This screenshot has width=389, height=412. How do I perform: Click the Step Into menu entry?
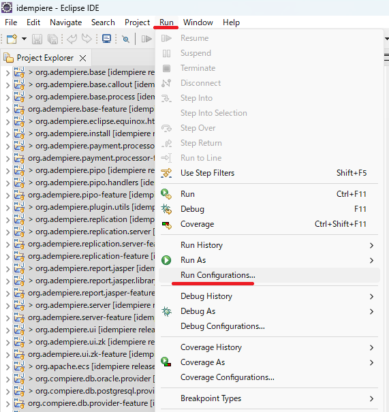(269, 98)
